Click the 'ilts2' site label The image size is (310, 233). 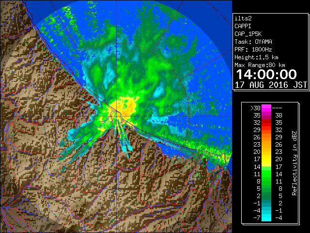pos(243,18)
